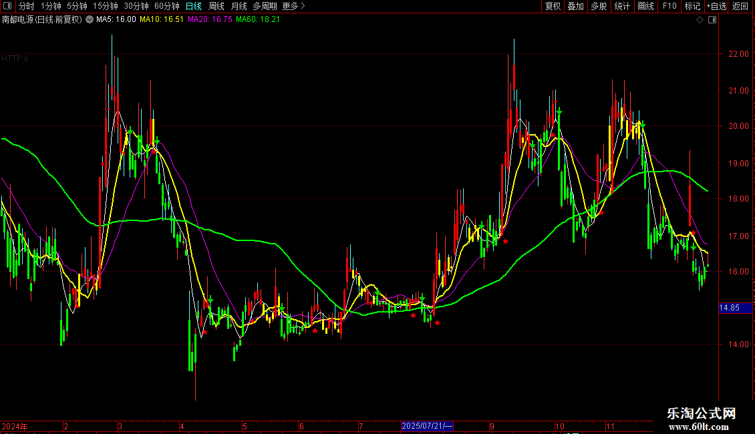755x434 pixels.
Task: Toggle the left side panel icon
Action: pyautogui.click(x=7, y=6)
